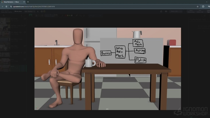Screen dimensions: 210x118
Task: Open a new browser tab
Action: [28, 2]
